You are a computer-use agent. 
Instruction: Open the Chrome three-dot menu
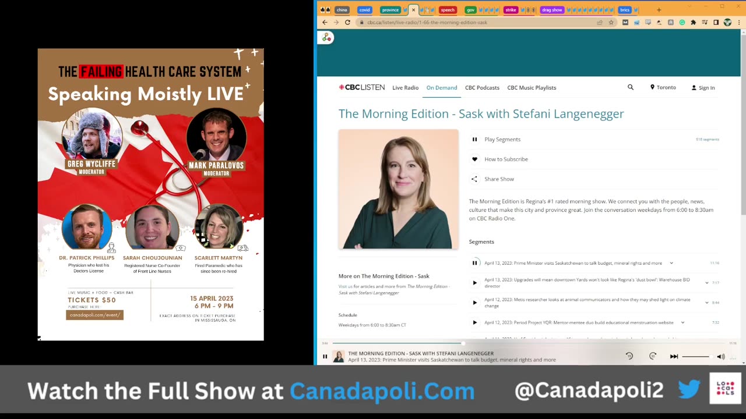click(x=738, y=22)
